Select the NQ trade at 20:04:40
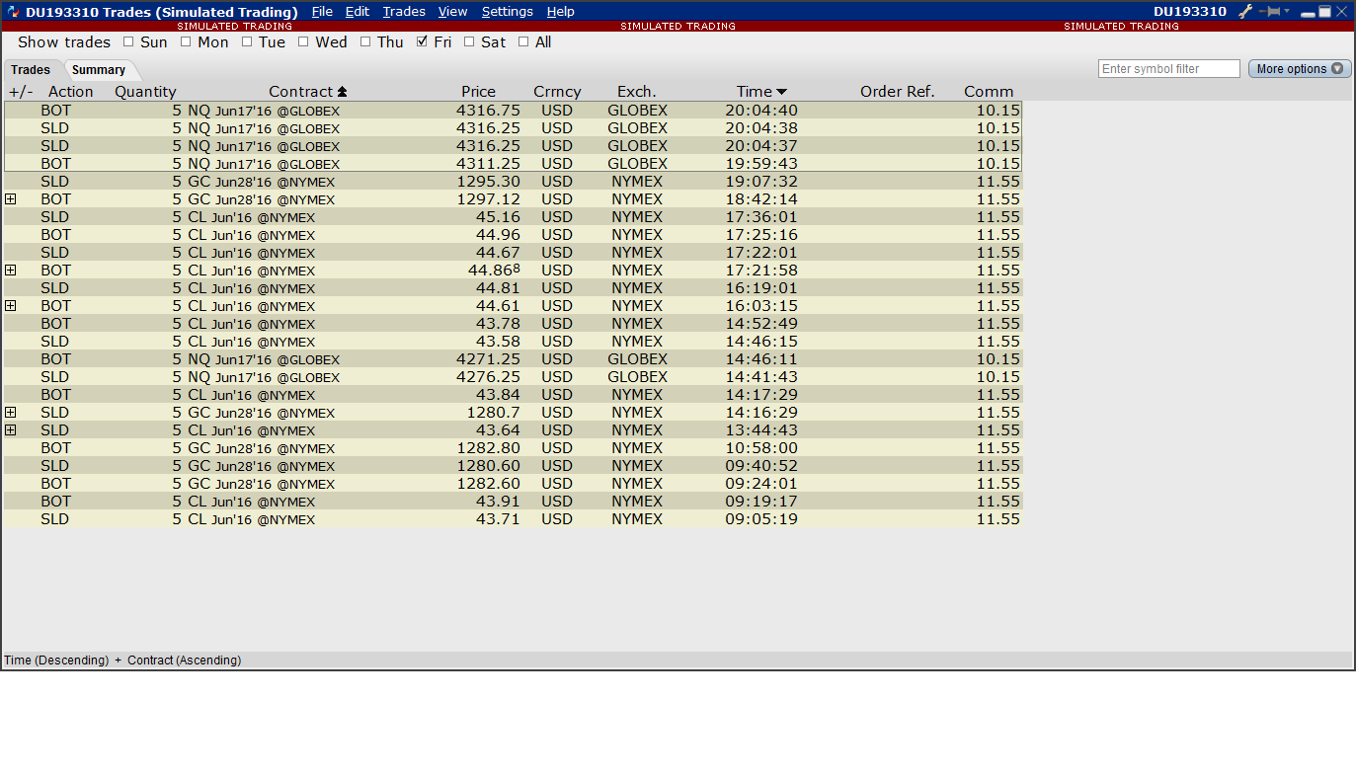 pyautogui.click(x=513, y=111)
